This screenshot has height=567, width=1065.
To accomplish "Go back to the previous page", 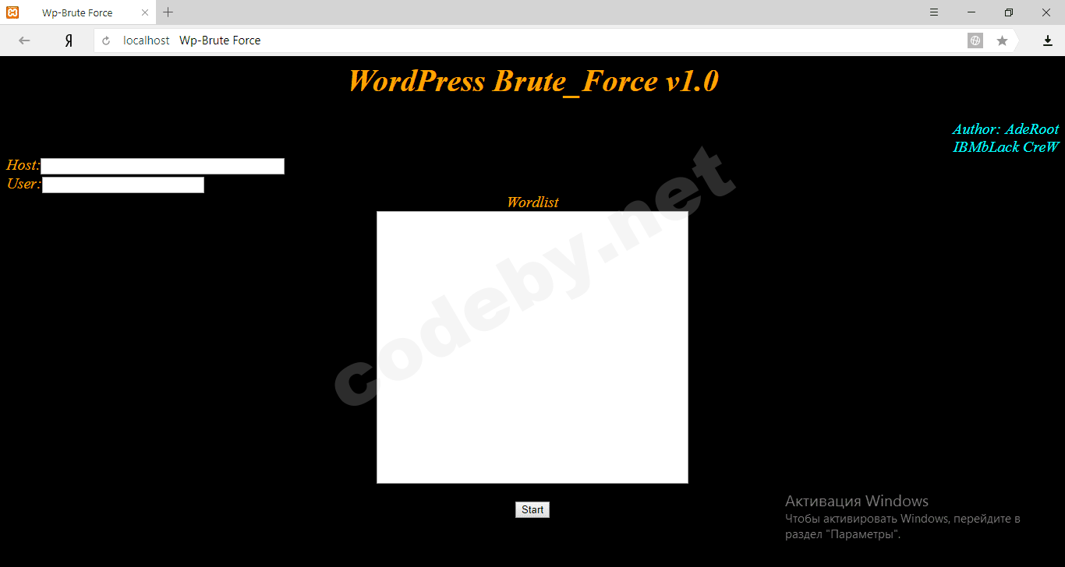I will [24, 40].
